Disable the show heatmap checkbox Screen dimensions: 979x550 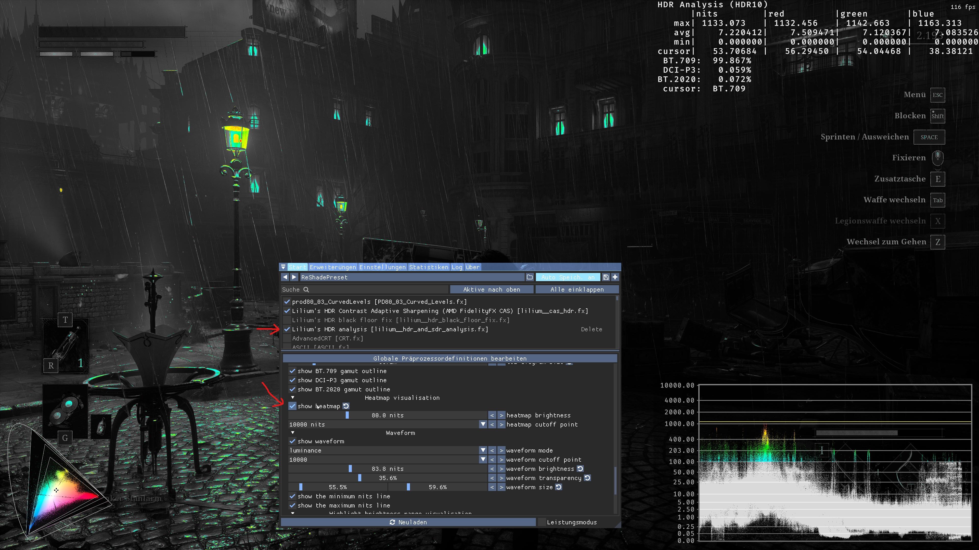pos(292,406)
